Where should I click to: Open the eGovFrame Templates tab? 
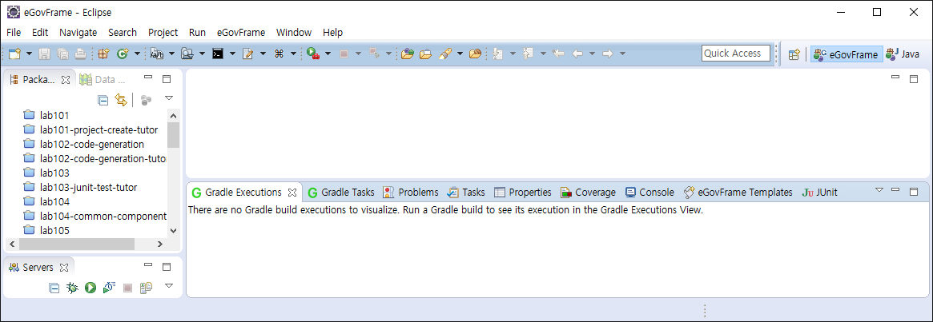[x=738, y=193]
